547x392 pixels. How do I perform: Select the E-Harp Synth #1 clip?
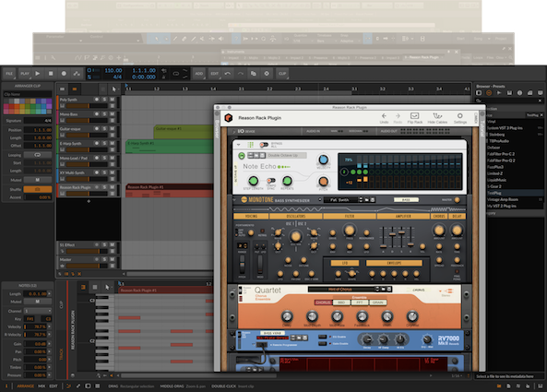[x=170, y=147]
